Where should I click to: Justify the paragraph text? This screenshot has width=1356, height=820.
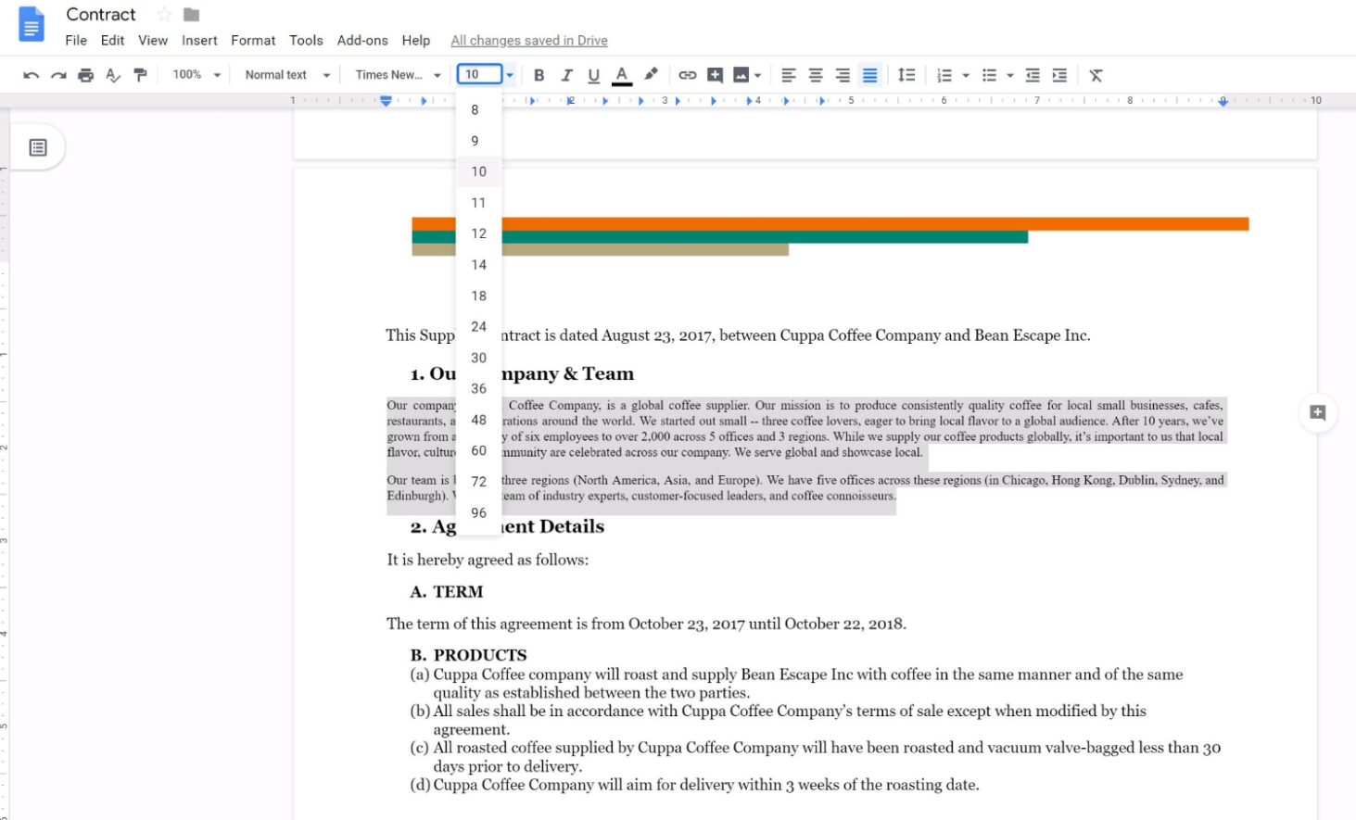coord(869,75)
